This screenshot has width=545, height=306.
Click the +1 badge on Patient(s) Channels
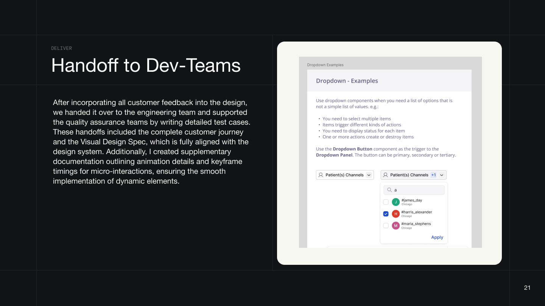tap(433, 175)
